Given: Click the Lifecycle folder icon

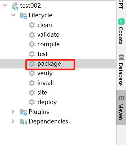Looking at the screenshot, I should 23,16.
